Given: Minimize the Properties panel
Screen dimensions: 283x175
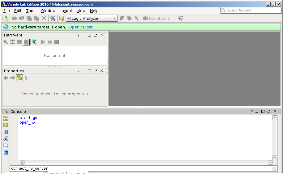Looking at the screenshot, I should [83, 71].
